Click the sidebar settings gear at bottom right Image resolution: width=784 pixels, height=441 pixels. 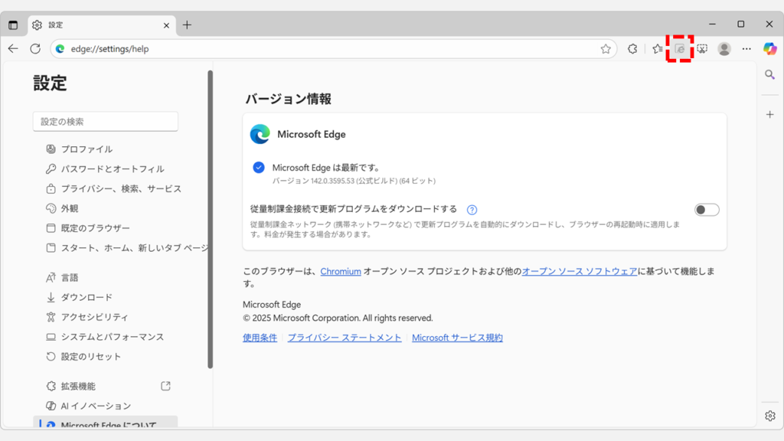tap(769, 415)
